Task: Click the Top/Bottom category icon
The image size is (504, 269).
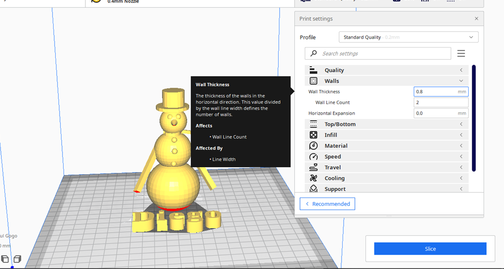Action: [x=313, y=124]
